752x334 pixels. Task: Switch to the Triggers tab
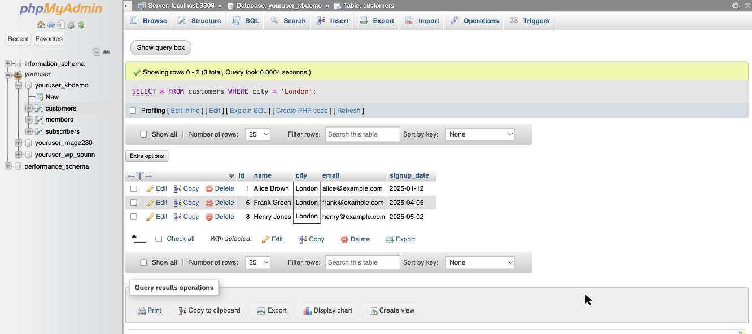[530, 21]
